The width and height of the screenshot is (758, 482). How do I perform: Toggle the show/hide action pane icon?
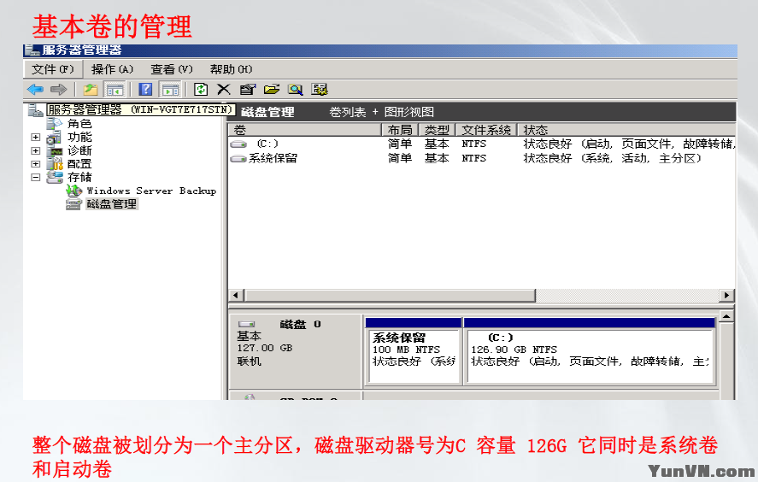(x=170, y=90)
